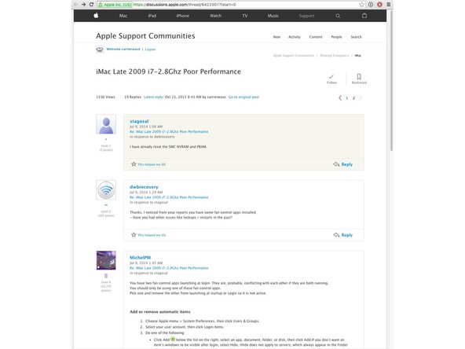Go to next page with right chevron
This screenshot has width=465, height=349.
coord(361,97)
